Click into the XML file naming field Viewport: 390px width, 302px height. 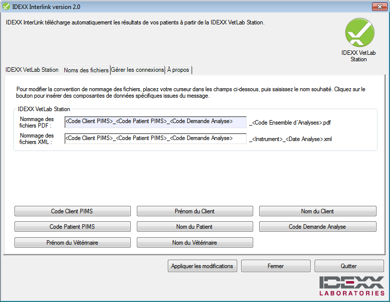(155, 139)
